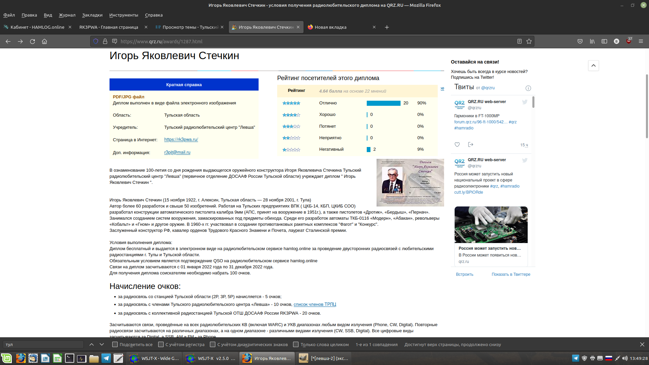Switch to WSJT-X v2.5.0 taskbar window
This screenshot has width=649, height=365.
[211, 358]
